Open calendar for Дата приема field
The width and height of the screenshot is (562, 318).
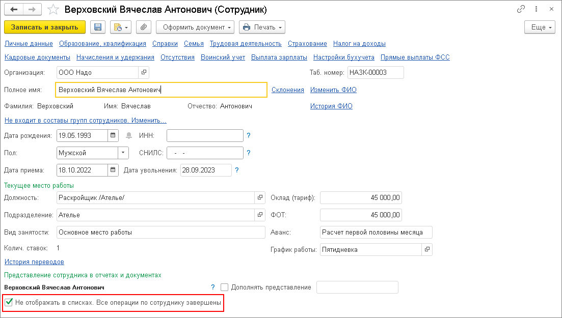click(113, 170)
